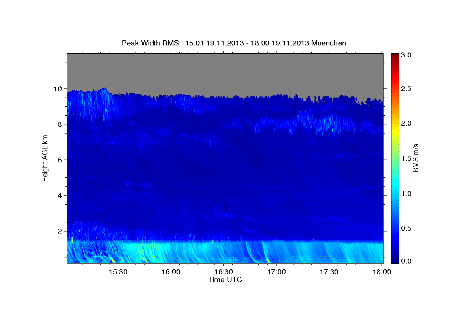Screen dimensions: 474x316
Task: Select the 'Muenchen' station name in title
Action: 329,43
